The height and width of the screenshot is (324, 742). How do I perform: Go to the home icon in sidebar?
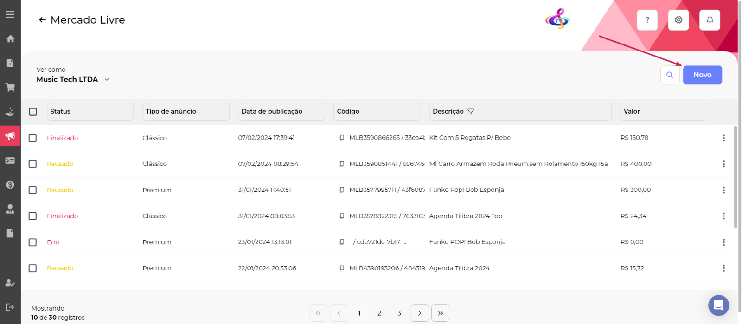coord(10,39)
